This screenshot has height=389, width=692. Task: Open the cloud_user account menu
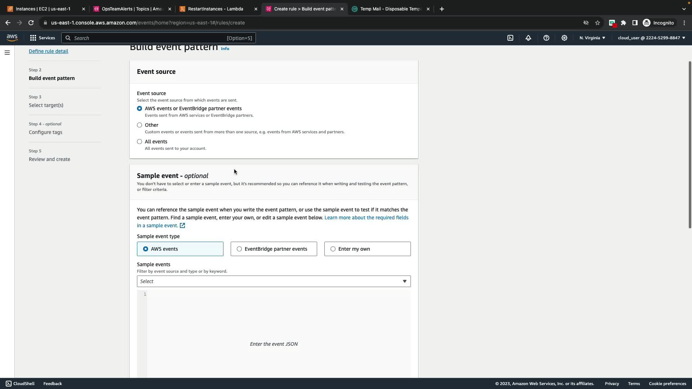[x=651, y=38]
